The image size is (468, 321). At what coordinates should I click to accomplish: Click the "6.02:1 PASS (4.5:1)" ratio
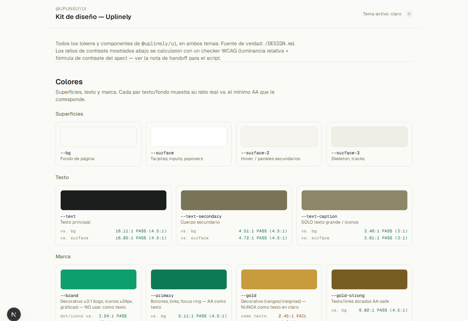383,310
